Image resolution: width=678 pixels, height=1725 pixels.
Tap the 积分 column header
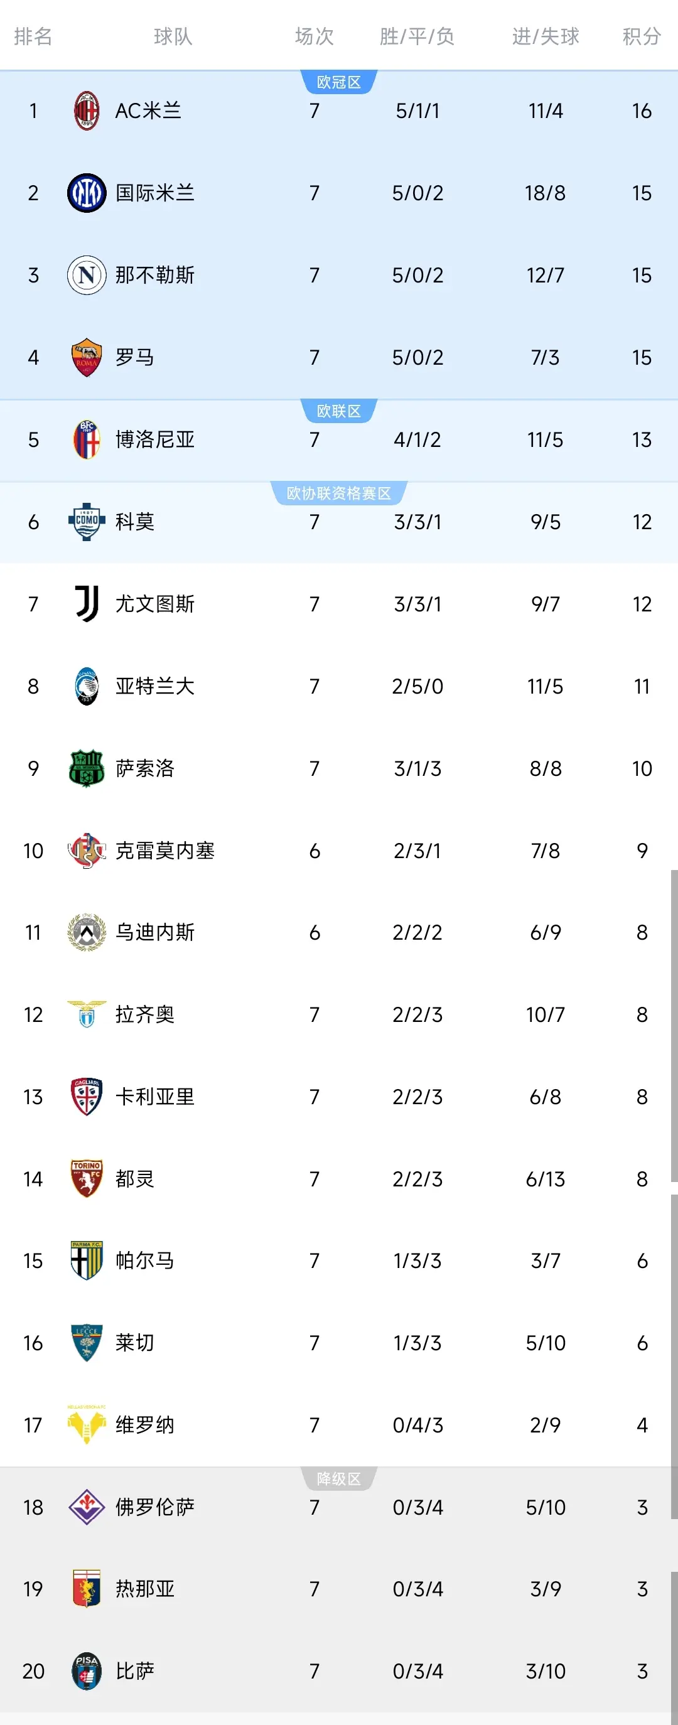(641, 36)
